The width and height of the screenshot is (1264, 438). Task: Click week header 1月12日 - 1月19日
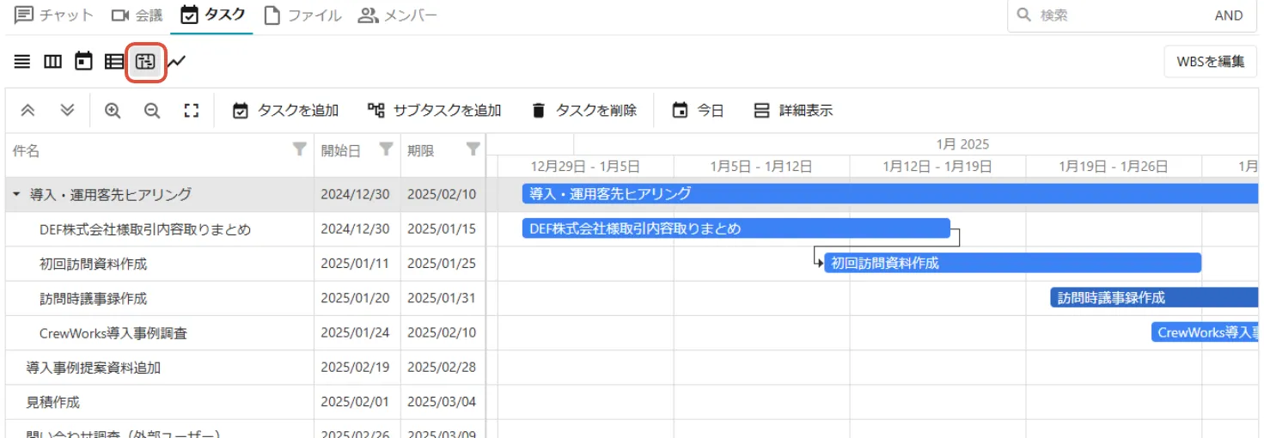(937, 166)
